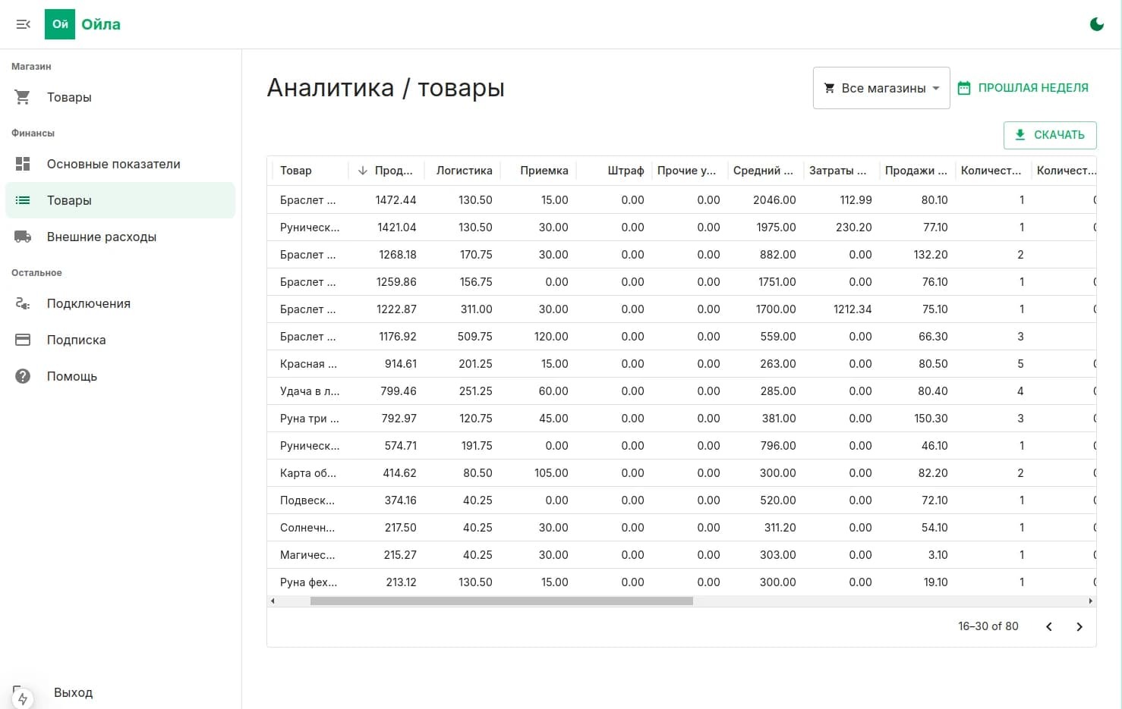Click the sort arrow on the Прод column
This screenshot has height=709, width=1122.
point(362,170)
